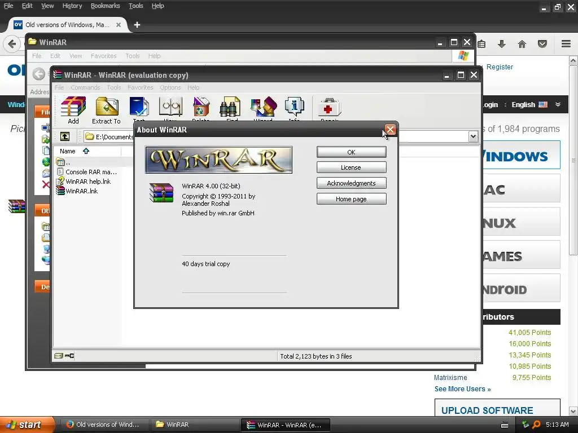The width and height of the screenshot is (578, 433).
Task: Click the UPLOAD SOFTWARE button
Action: point(497,408)
